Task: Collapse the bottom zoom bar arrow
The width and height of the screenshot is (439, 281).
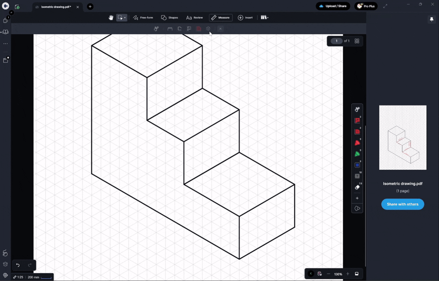Action: click(310, 274)
